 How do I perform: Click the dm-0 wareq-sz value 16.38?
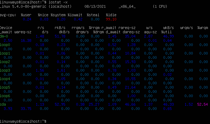coord(26,41)
